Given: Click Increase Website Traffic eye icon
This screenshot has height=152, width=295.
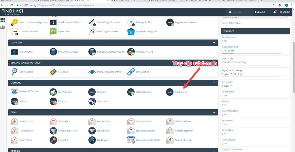Looking at the screenshot, I should click(92, 72).
